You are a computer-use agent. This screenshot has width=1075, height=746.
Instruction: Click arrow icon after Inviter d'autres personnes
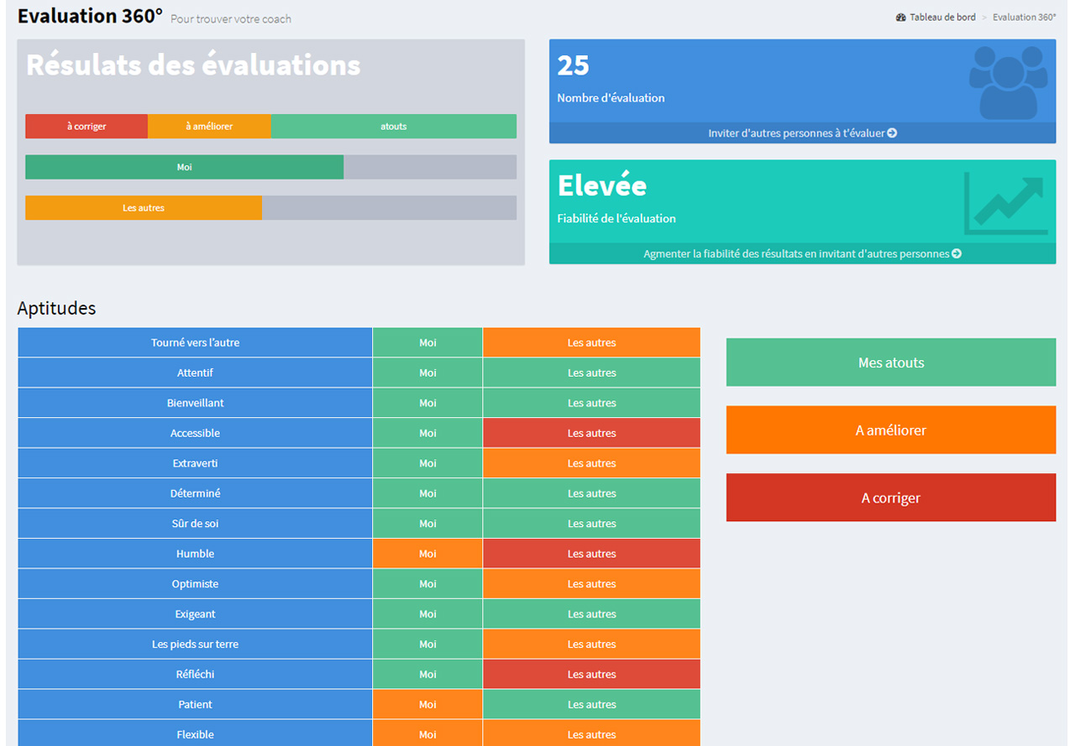coord(892,133)
